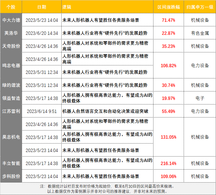Click the 19.97% gain value
Viewport: 216px width, 195px height.
(x=169, y=98)
